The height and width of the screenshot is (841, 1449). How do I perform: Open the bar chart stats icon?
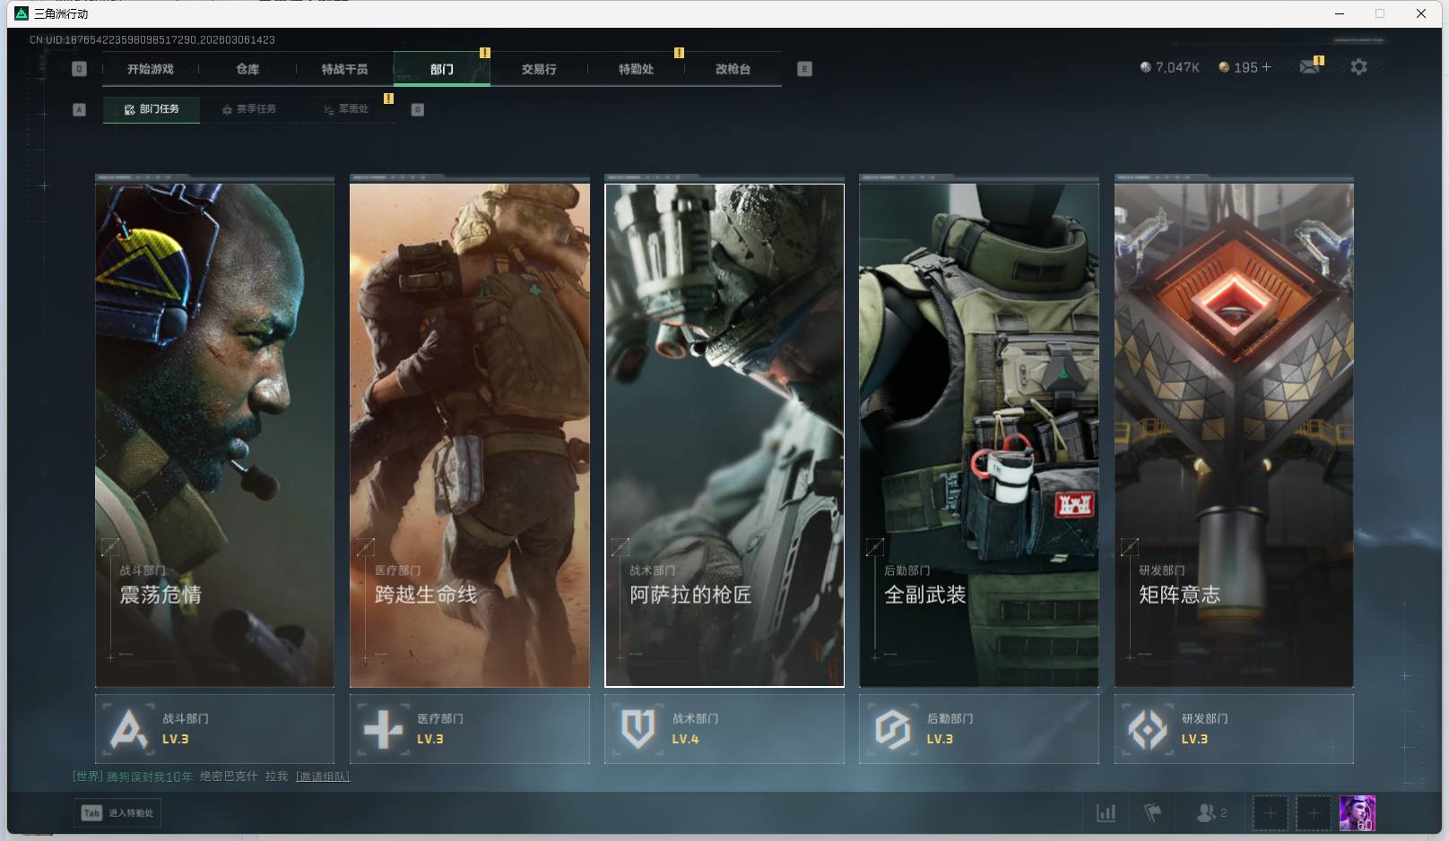pos(1106,813)
